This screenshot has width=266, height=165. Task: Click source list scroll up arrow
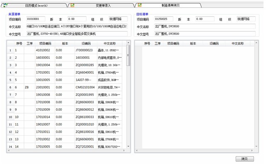pos(128,43)
